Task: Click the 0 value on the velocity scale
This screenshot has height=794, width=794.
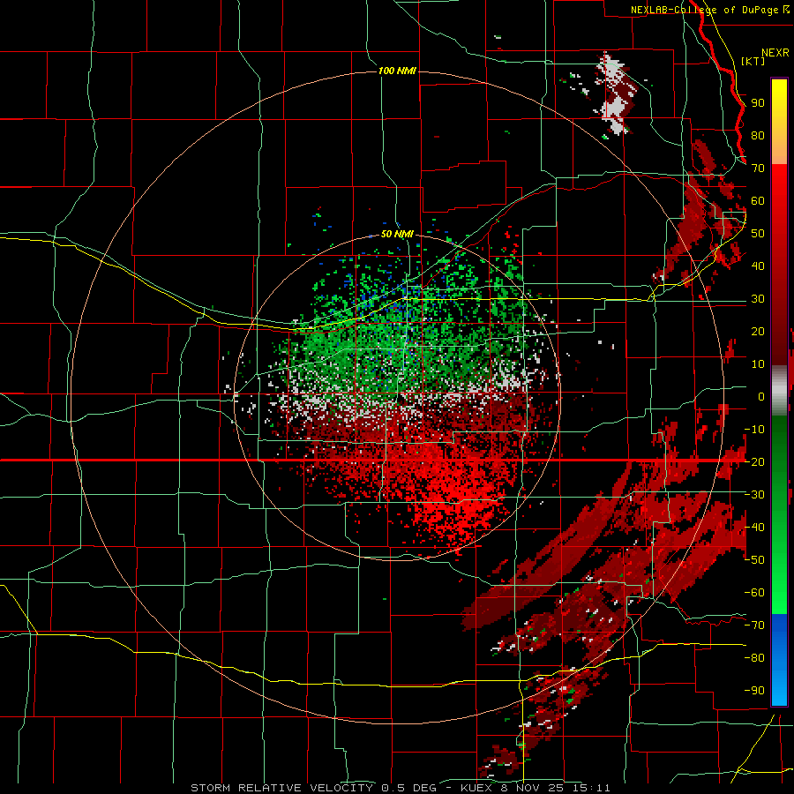Action: (x=761, y=397)
